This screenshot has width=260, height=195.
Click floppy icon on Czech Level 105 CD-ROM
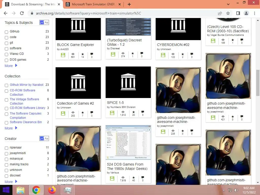tap(213, 41)
